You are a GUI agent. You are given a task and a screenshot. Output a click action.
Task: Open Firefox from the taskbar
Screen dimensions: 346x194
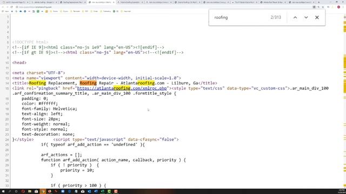tap(49, 191)
